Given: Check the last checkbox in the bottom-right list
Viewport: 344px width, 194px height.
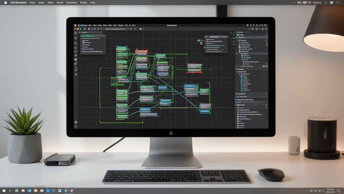Looking at the screenshot, I should tap(238, 128).
